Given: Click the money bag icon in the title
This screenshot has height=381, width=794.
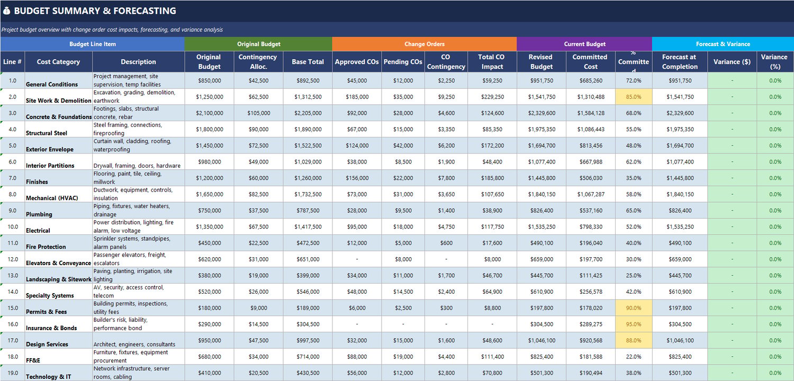Looking at the screenshot, I should click(x=7, y=11).
